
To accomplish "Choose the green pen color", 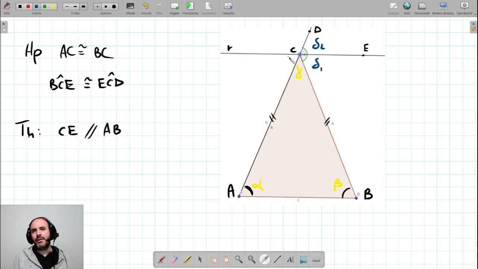I will point(45,7).
